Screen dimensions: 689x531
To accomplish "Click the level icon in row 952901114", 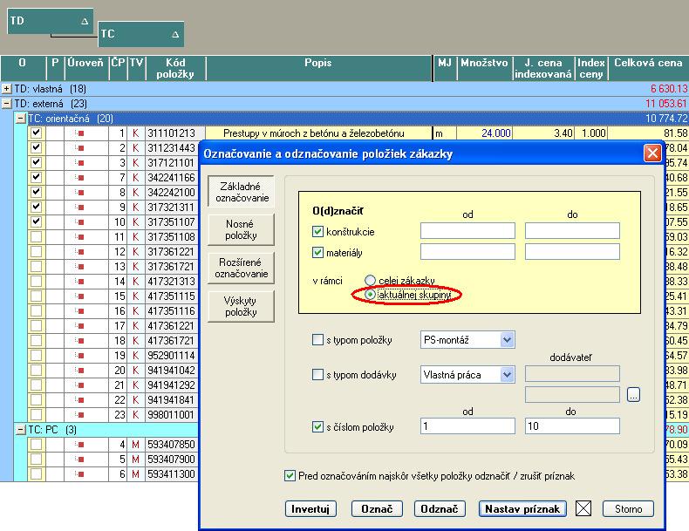I will [79, 356].
